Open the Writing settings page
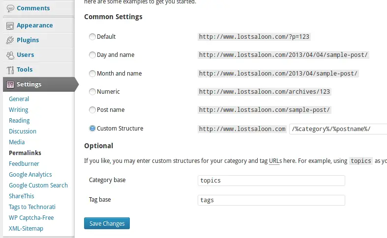Image resolution: width=387 pixels, height=238 pixels. click(x=19, y=109)
